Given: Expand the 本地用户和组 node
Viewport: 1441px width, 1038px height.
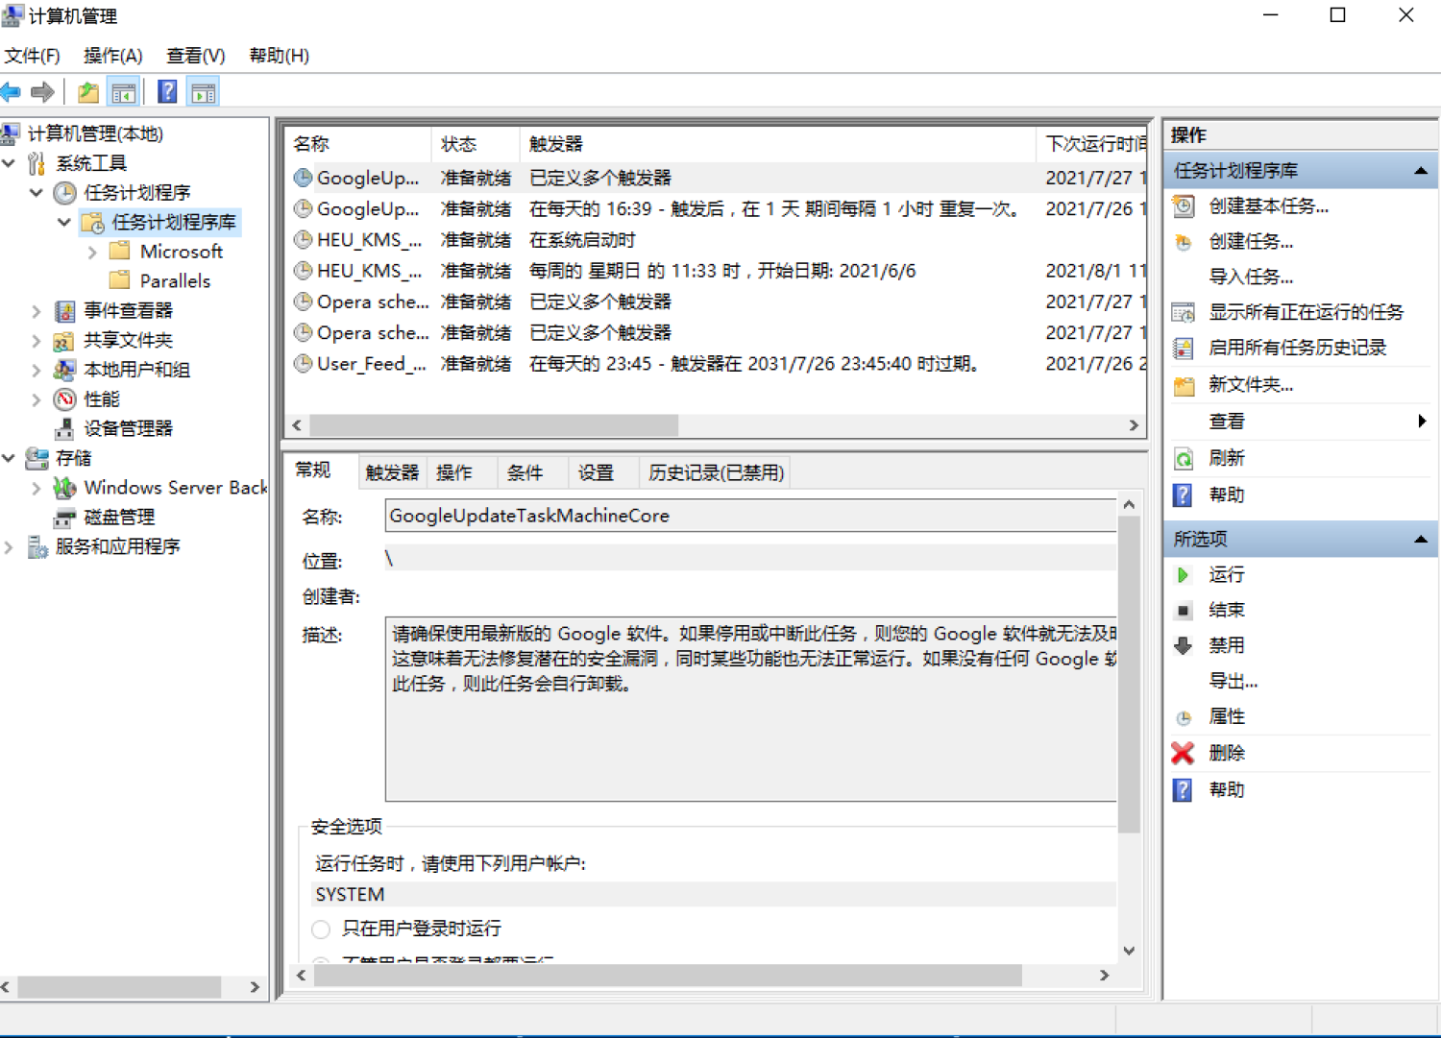Looking at the screenshot, I should point(37,371).
